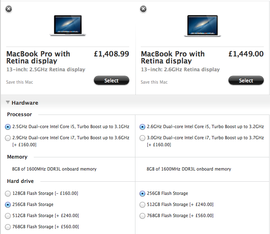Select the 2.5GHz MacBook Pro model
Image resolution: width=270 pixels, height=234 pixels.
point(111,81)
